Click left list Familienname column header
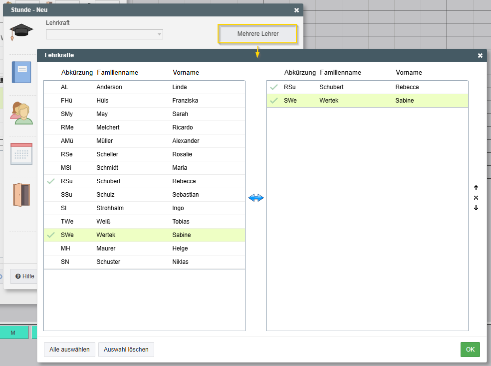This screenshot has height=366, width=491. 117,73
